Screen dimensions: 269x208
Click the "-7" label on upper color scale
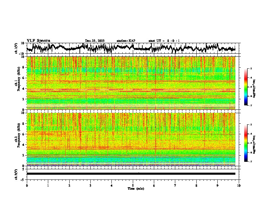pos(250,105)
